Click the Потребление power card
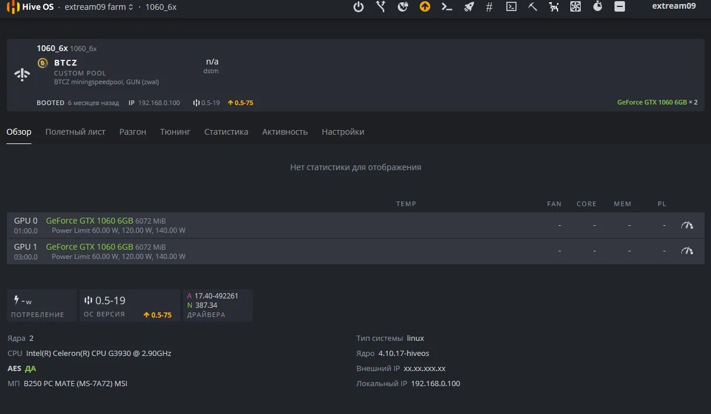Viewport: 711px width, 414px height. [x=42, y=305]
